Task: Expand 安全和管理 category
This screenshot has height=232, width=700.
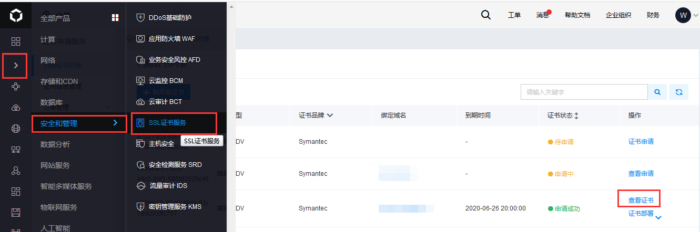Action: (79, 123)
